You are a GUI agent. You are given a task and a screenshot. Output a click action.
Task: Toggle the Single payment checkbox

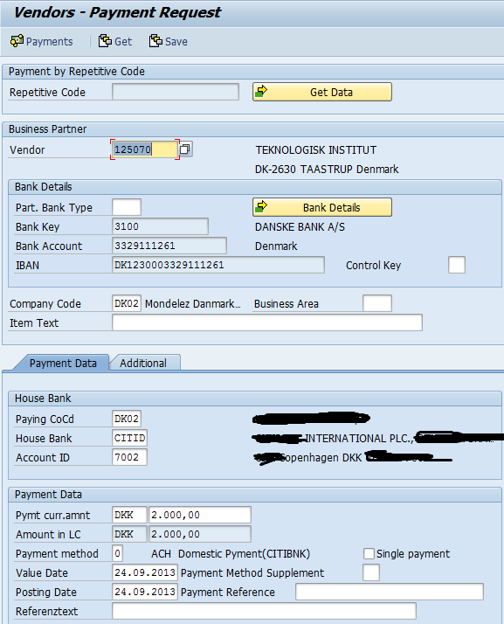pyautogui.click(x=369, y=553)
